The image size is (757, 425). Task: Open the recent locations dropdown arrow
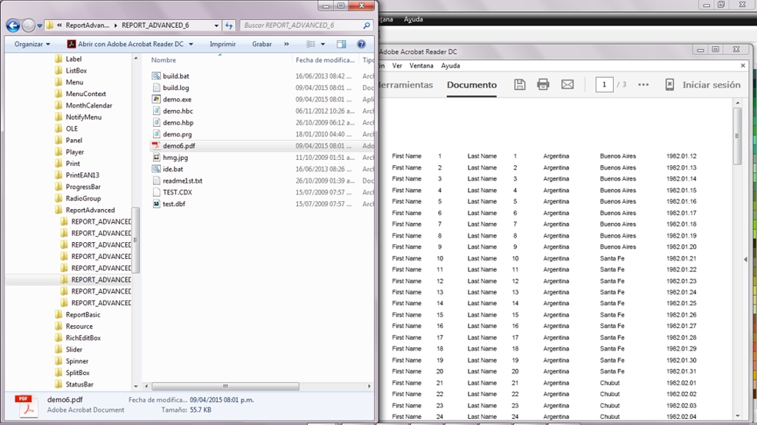39,25
